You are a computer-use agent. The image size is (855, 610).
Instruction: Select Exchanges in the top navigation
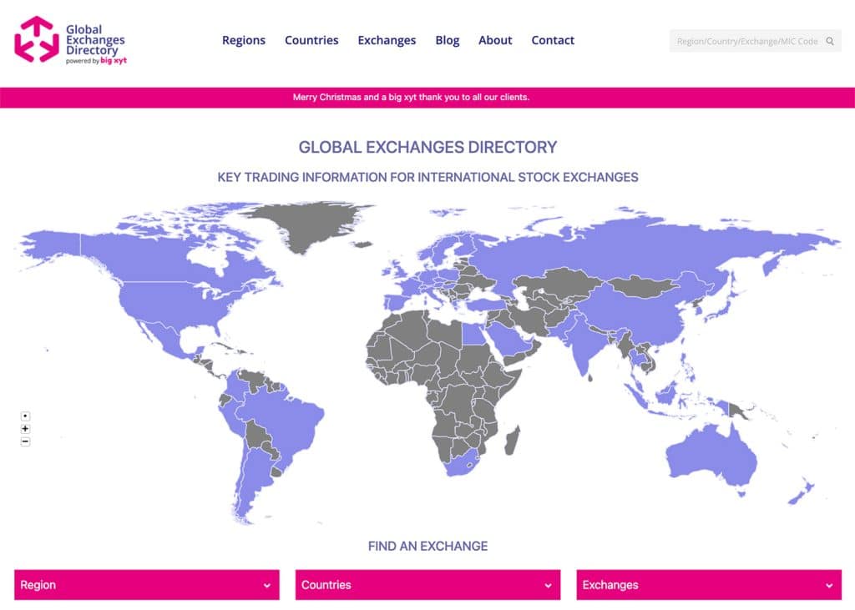pyautogui.click(x=387, y=40)
